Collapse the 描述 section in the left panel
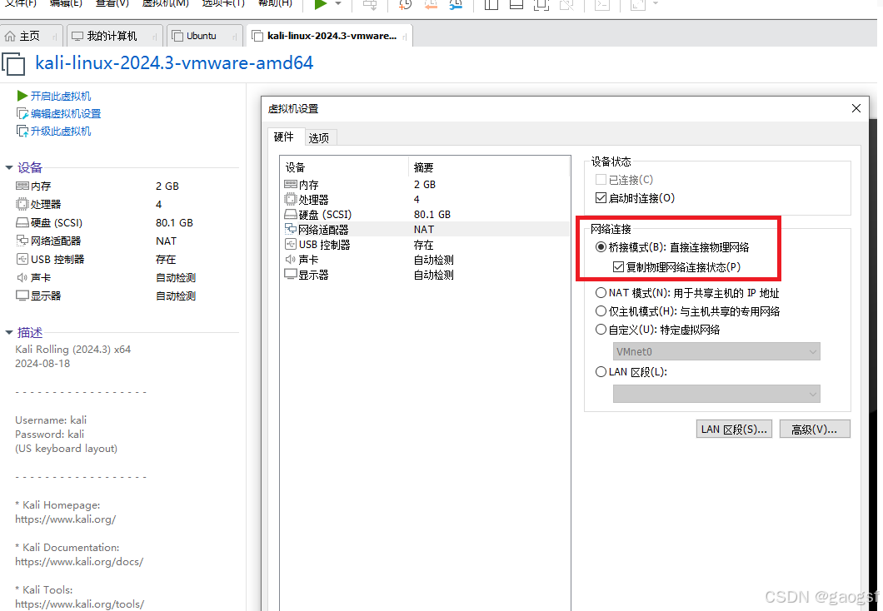 [9, 332]
